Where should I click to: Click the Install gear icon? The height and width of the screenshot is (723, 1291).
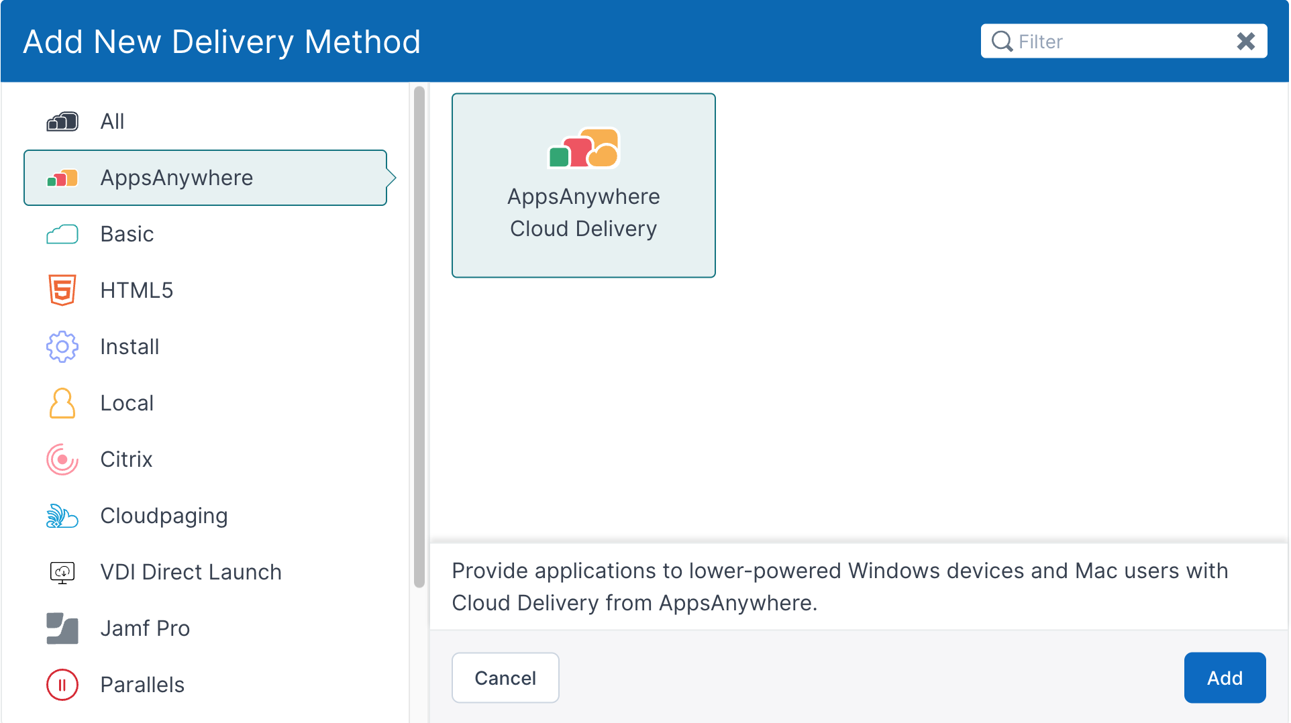coord(62,347)
